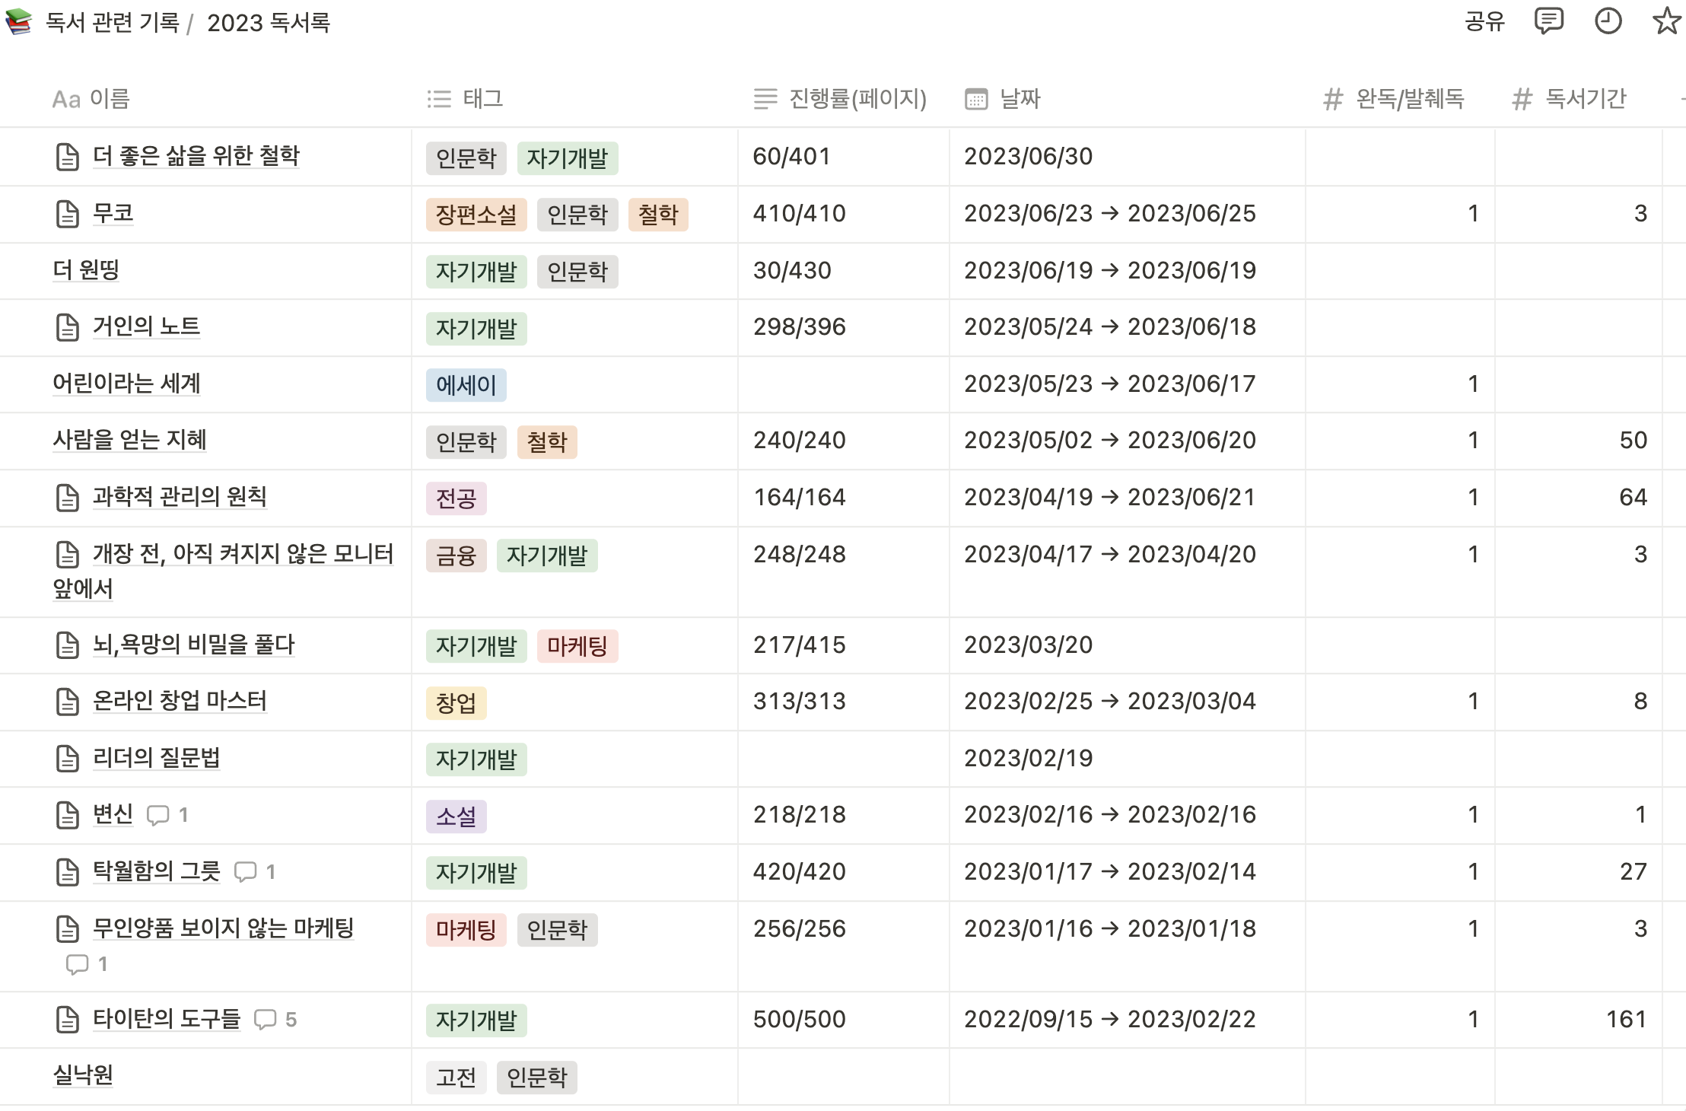Open page icon for 과학적 관리의 원칙
The image size is (1686, 1111).
(x=68, y=498)
